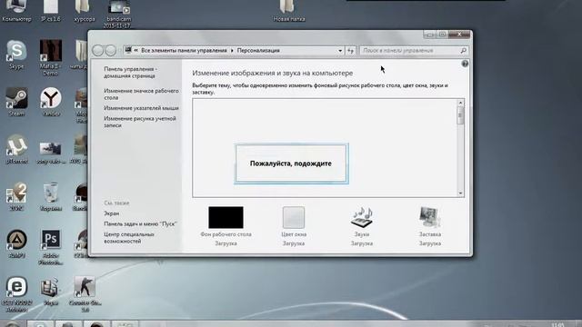Open Изменение указателей мыши link
Viewport: 582px width, 327px height.
click(141, 108)
